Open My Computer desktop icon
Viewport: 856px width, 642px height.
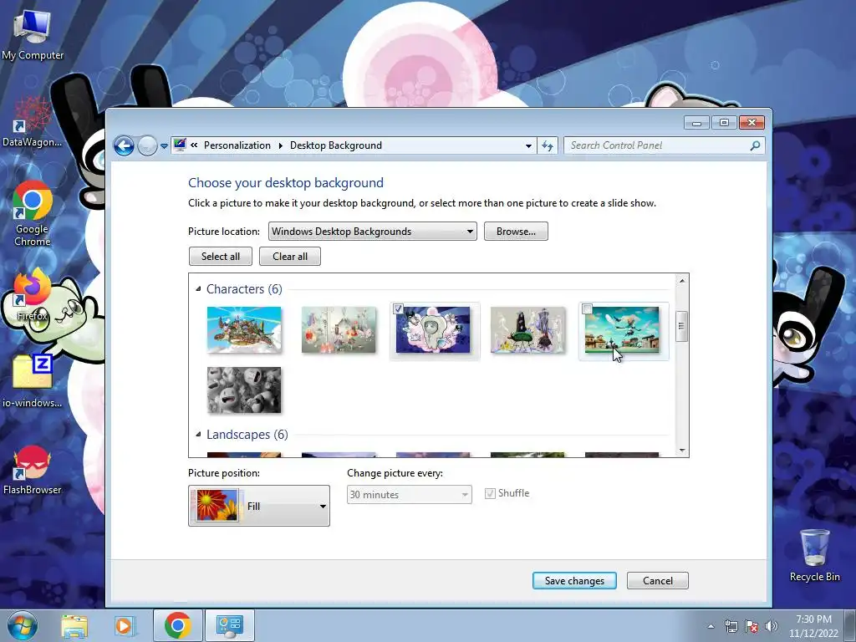pos(33,35)
